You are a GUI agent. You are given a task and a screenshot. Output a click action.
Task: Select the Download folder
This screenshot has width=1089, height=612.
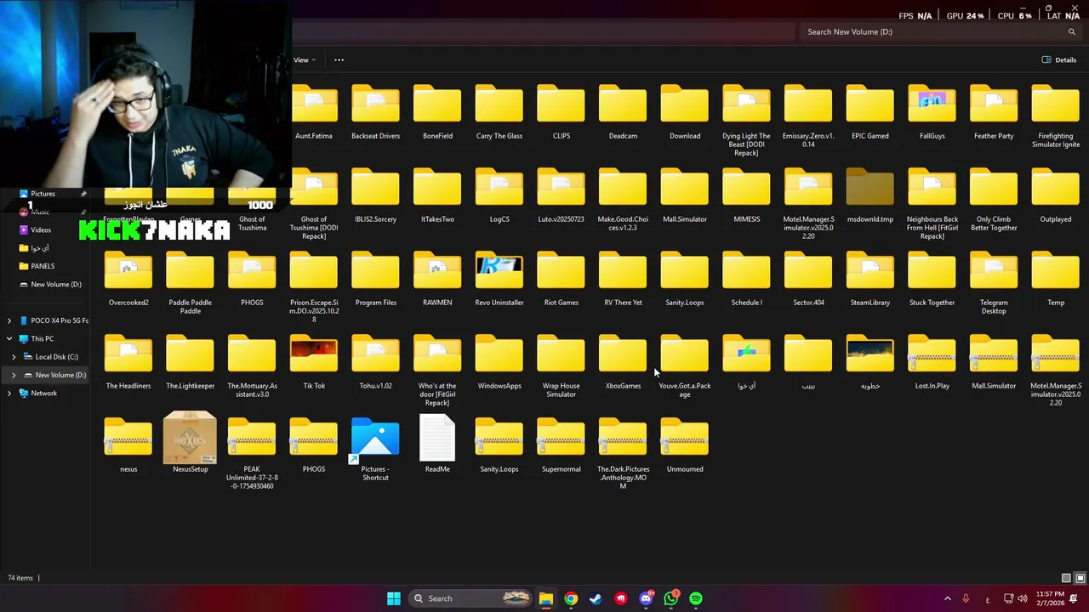click(x=685, y=112)
